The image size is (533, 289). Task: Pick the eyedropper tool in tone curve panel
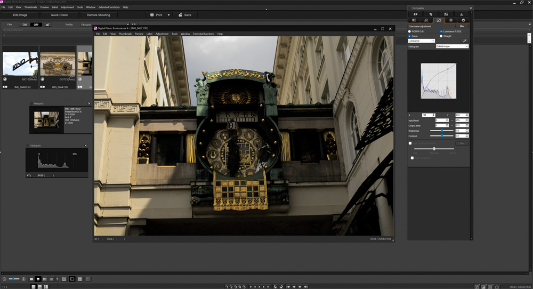coord(464,41)
